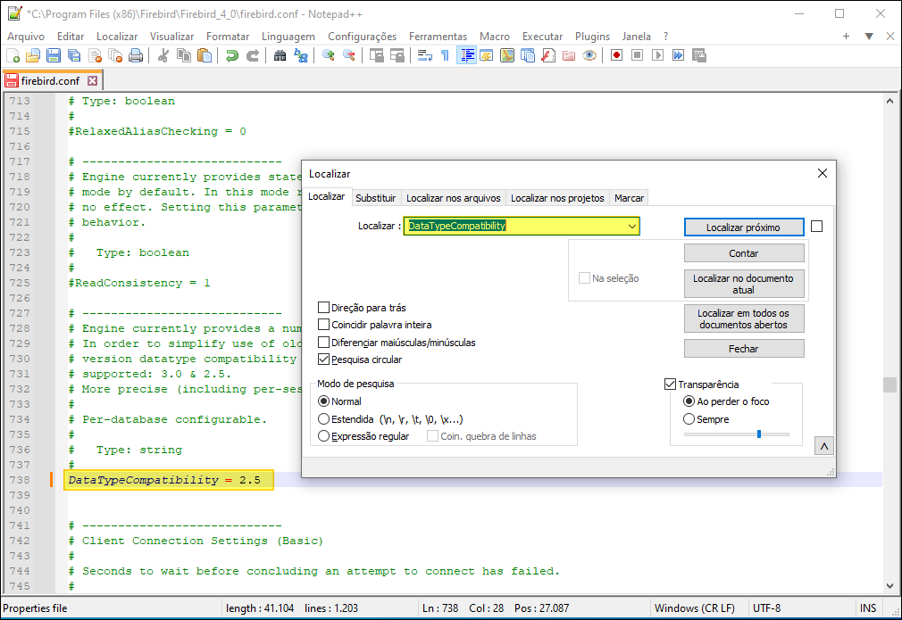Switch to the Marcar tab
The width and height of the screenshot is (902, 620).
[629, 198]
